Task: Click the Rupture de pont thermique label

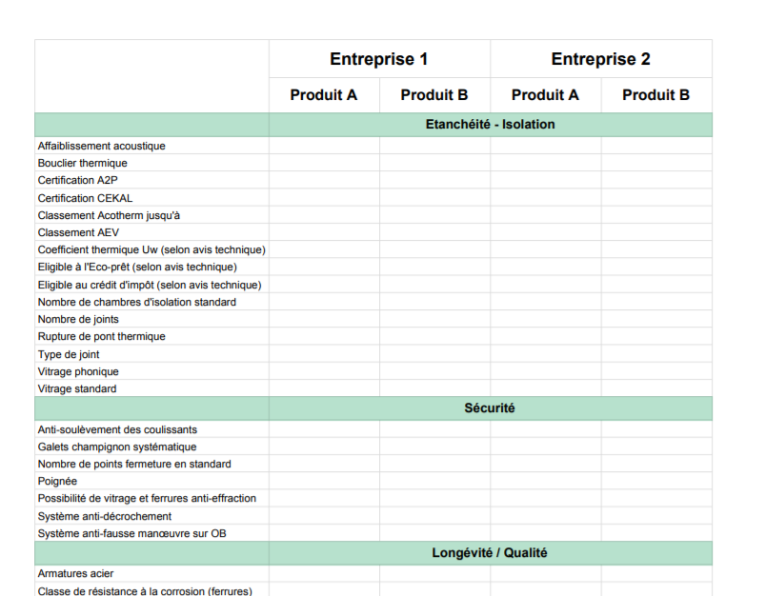Action: point(102,337)
